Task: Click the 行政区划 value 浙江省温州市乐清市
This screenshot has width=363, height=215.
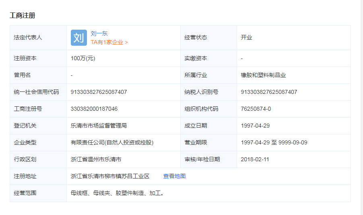Action: 96,159
